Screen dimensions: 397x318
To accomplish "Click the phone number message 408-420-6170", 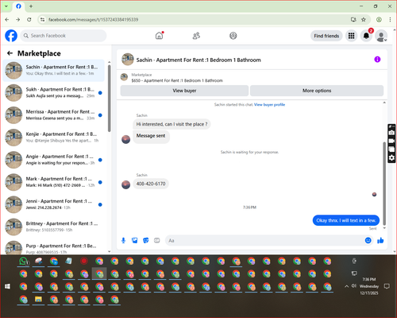I will [151, 184].
